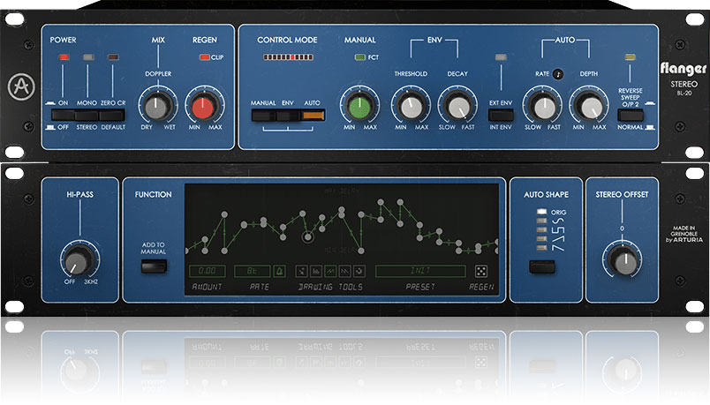Click the PRESET label in the display
Viewport: 710px width, 405px height.
pyautogui.click(x=420, y=287)
